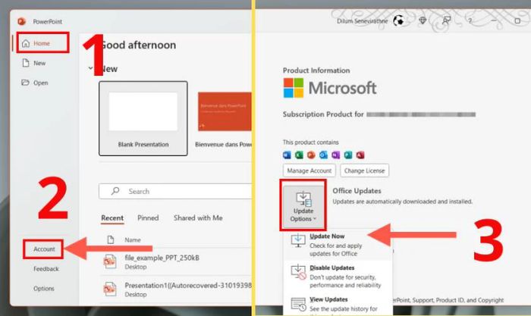Maximize the PowerPoint window
This screenshot has height=316, width=531.
pos(517,21)
